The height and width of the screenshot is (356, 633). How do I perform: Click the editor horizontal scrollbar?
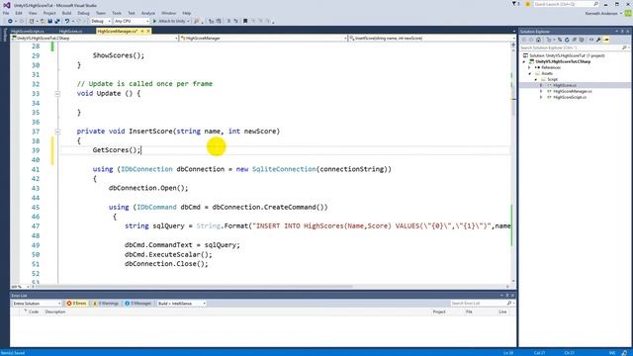point(194,287)
